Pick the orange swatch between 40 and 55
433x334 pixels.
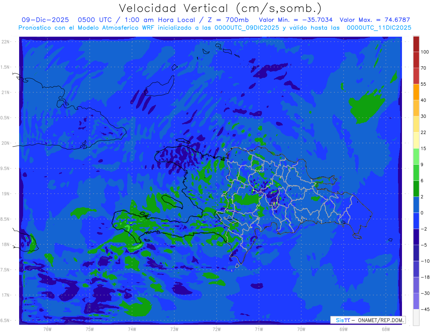click(x=416, y=92)
